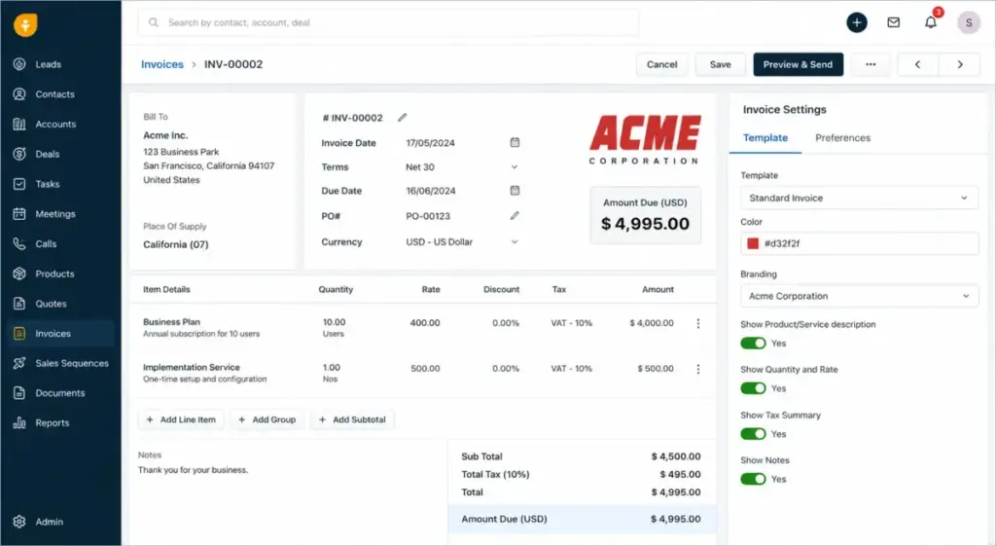Open the Template Standard Invoice dropdown
This screenshot has height=546, width=996.
859,198
